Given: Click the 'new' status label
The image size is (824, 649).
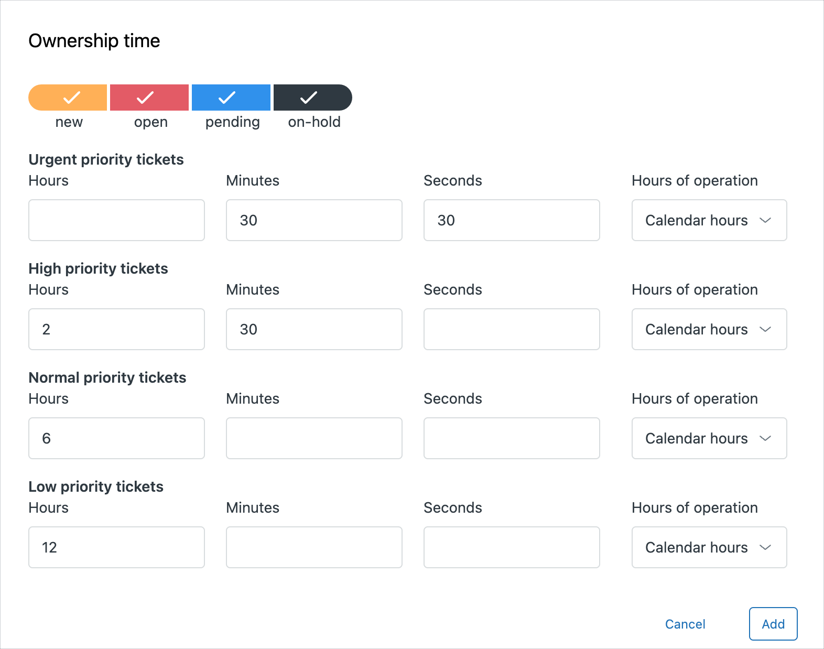Looking at the screenshot, I should click(69, 122).
